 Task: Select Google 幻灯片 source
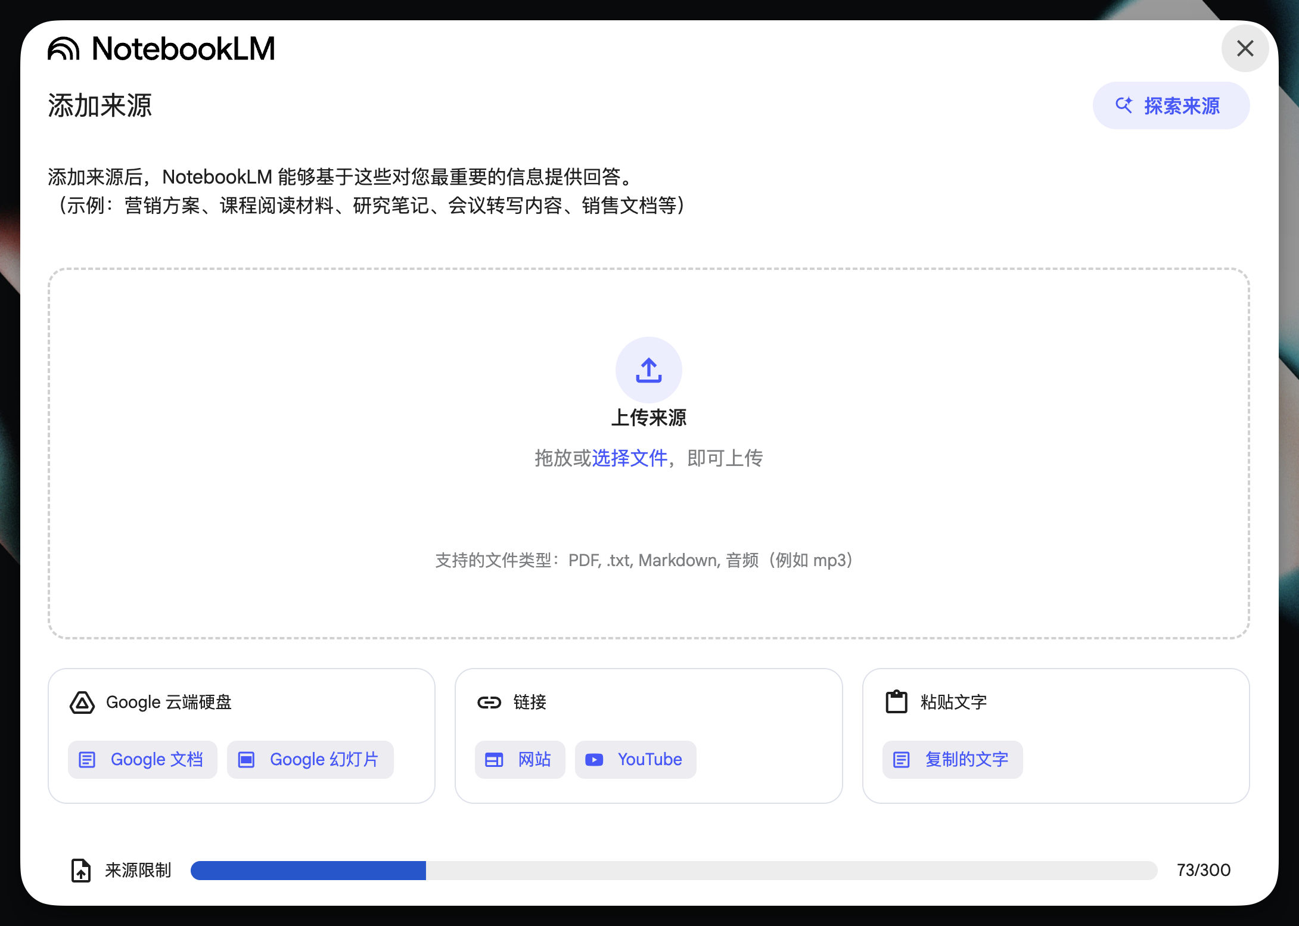(x=310, y=760)
